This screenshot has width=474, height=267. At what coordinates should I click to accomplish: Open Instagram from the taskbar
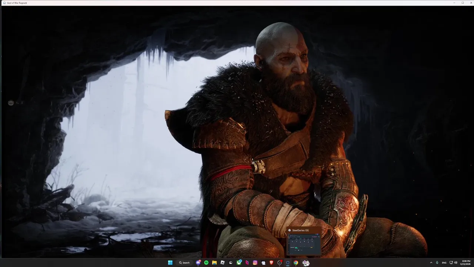255,263
